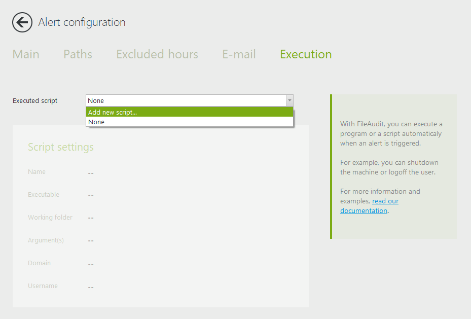
Task: Click the Username value placeholder
Action: [x=91, y=287]
